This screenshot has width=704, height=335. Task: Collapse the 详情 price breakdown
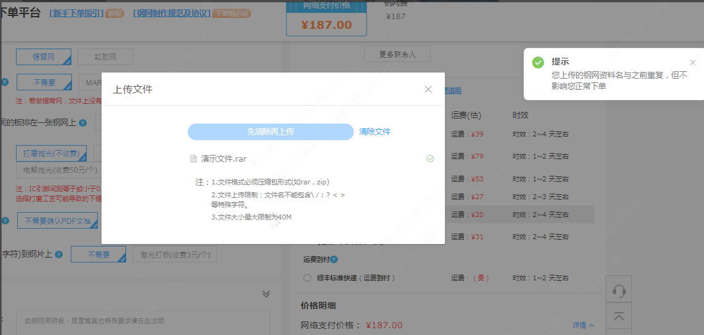click(x=583, y=325)
